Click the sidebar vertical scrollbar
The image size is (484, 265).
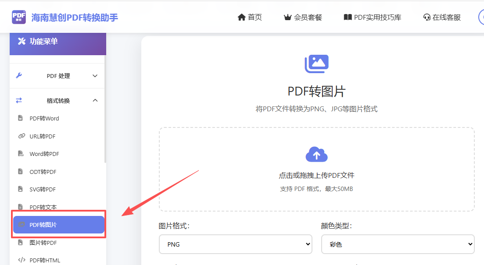[x=105, y=109]
